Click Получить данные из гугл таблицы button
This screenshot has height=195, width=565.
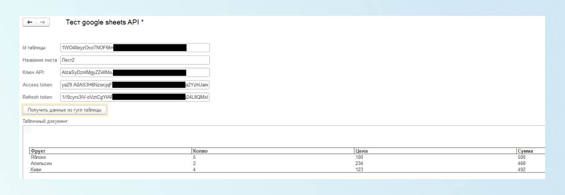64,110
